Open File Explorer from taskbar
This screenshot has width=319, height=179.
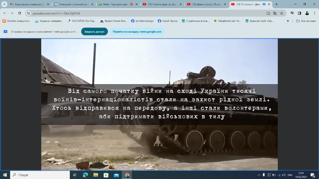click(96, 175)
